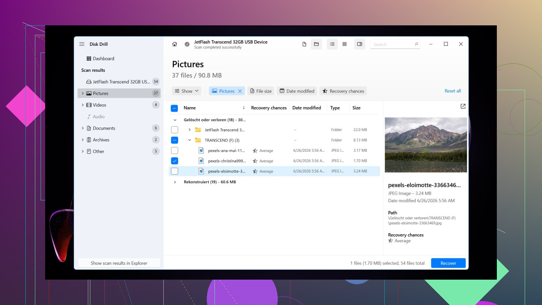The image size is (542, 305).
Task: Select JetFlash Transcend 32GB US... scan result
Action: pyautogui.click(x=119, y=82)
